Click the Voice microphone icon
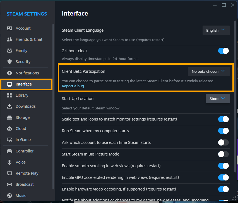This screenshot has height=203, width=238. pyautogui.click(x=9, y=162)
